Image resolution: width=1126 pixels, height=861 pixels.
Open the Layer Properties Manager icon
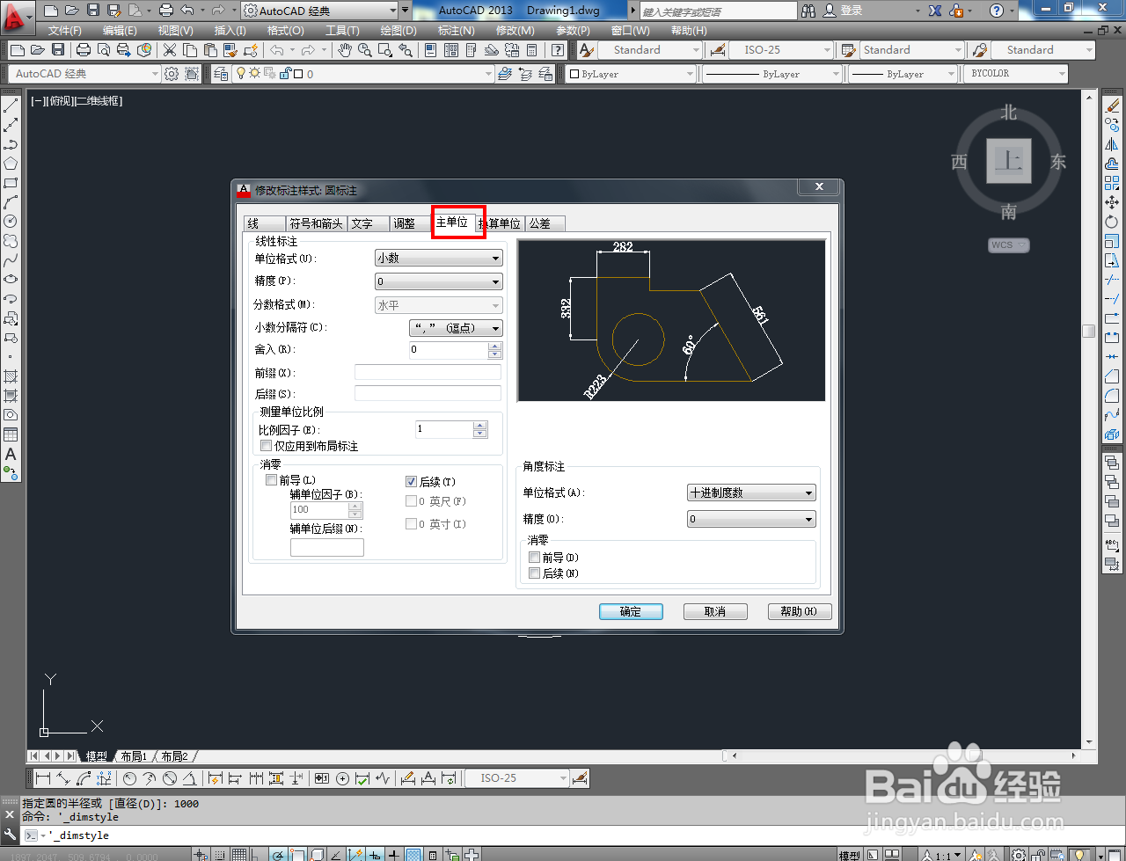point(222,74)
